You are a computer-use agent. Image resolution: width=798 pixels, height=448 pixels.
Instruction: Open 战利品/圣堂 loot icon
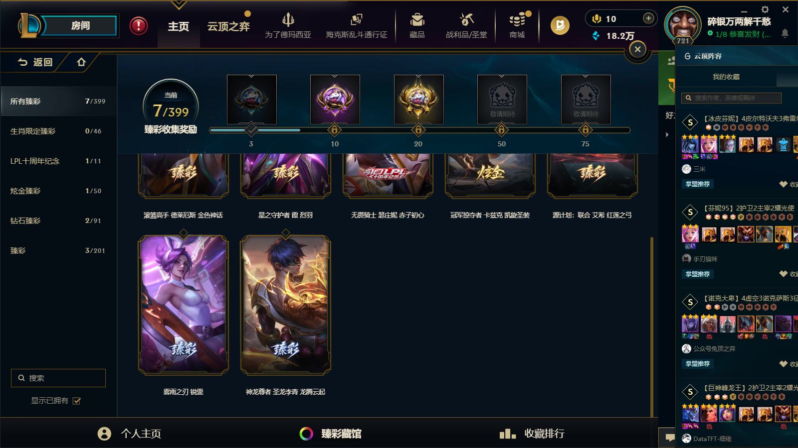(466, 20)
